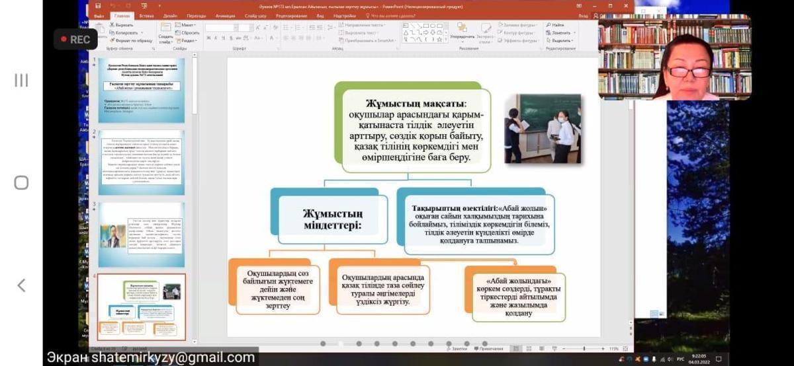Toggle the Comments (Примечания) pane

click(x=488, y=348)
